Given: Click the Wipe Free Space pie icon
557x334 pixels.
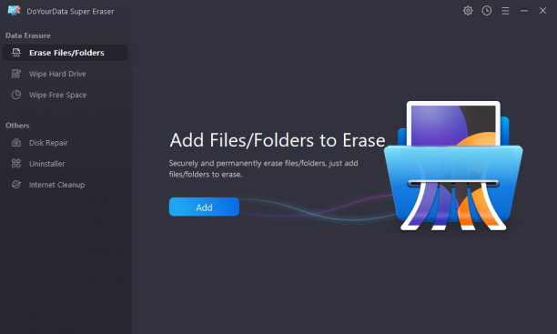Looking at the screenshot, I should [16, 95].
